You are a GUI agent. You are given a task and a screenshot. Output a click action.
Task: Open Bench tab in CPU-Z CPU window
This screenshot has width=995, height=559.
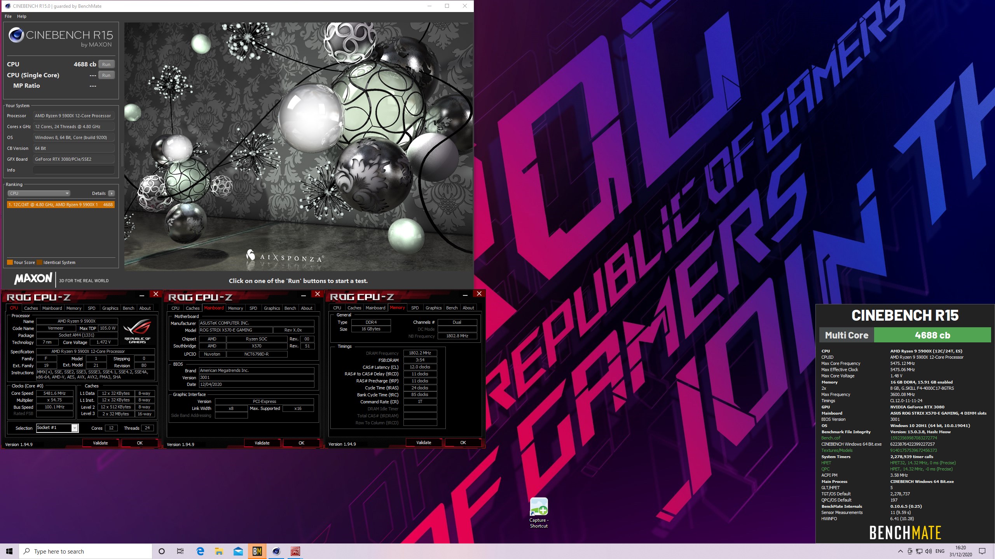click(129, 308)
